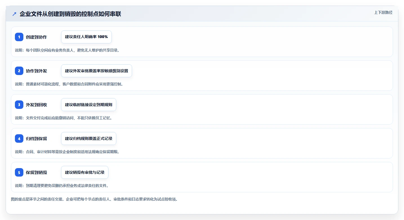The height and width of the screenshot is (220, 404).
Task: Select step number 5 badge
Action: pyautogui.click(x=19, y=172)
